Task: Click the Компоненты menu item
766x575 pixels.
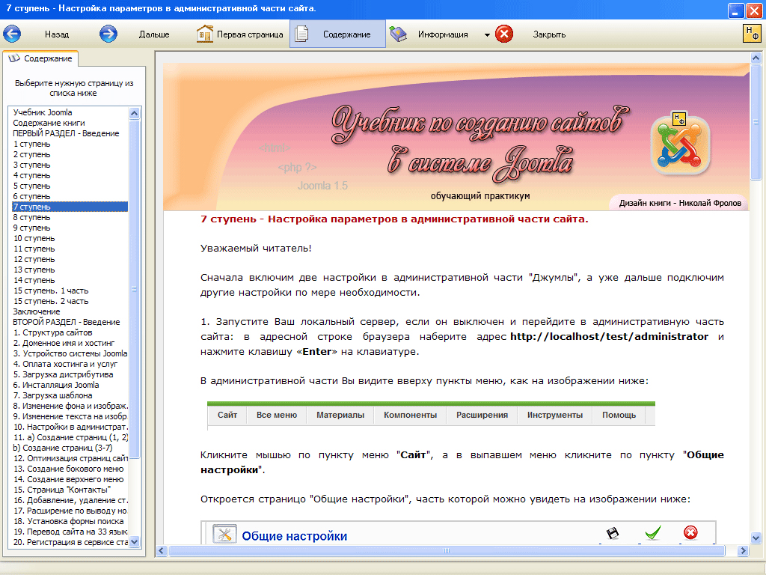Action: click(411, 415)
